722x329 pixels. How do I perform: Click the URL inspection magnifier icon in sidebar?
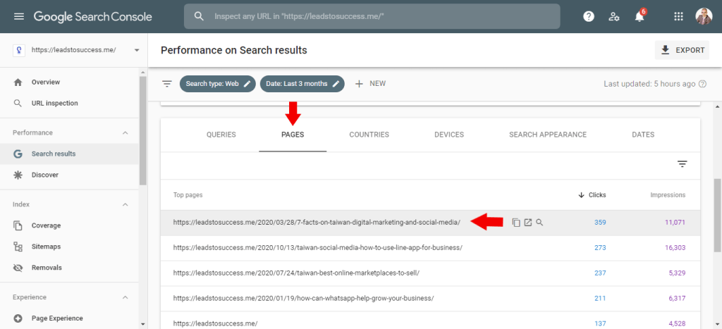point(18,104)
